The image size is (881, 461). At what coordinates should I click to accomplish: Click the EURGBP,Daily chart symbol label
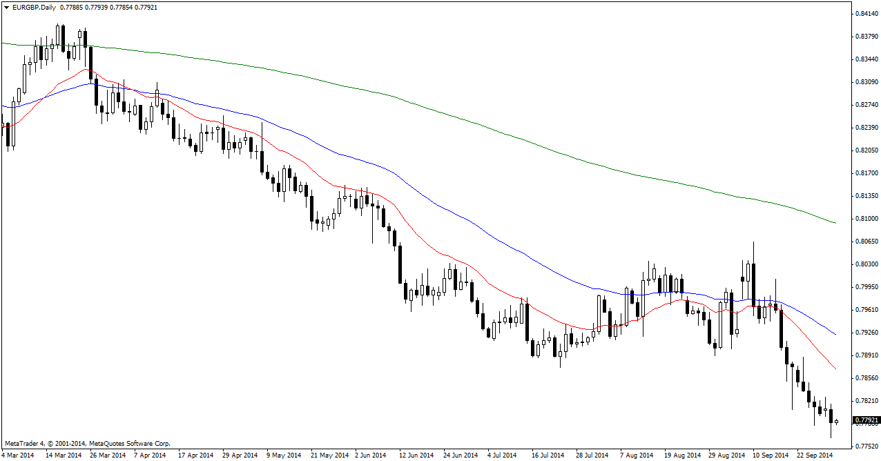coord(35,7)
